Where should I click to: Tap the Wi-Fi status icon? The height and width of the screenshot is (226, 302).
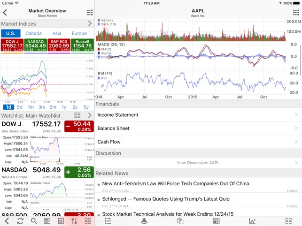tap(17, 3)
